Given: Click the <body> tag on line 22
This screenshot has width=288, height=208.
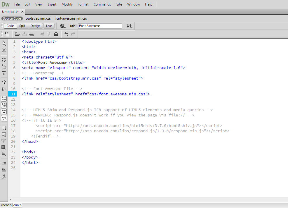Looking at the screenshot, I should coord(29,152).
